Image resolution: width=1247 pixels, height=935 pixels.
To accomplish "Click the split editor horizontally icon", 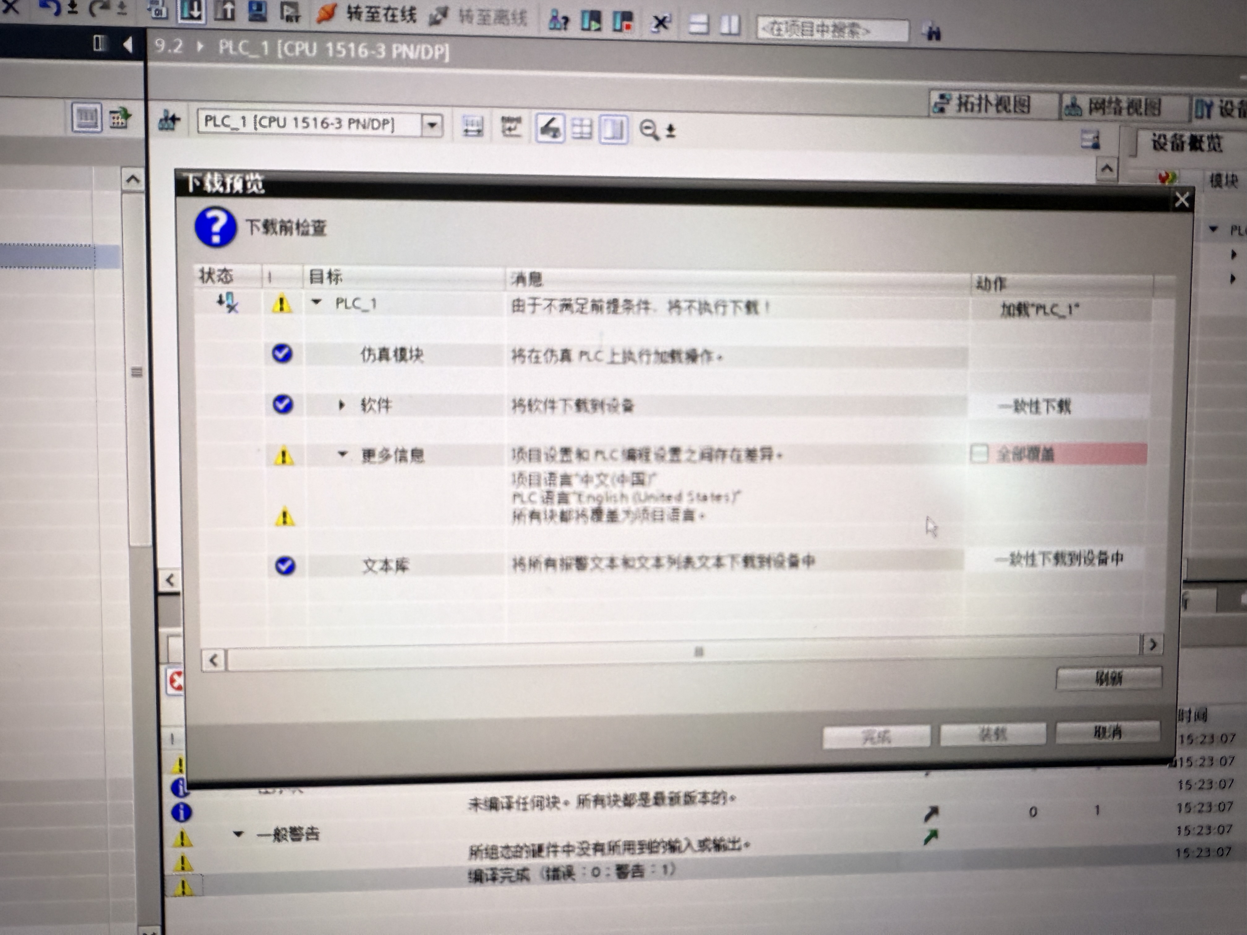I will click(698, 24).
